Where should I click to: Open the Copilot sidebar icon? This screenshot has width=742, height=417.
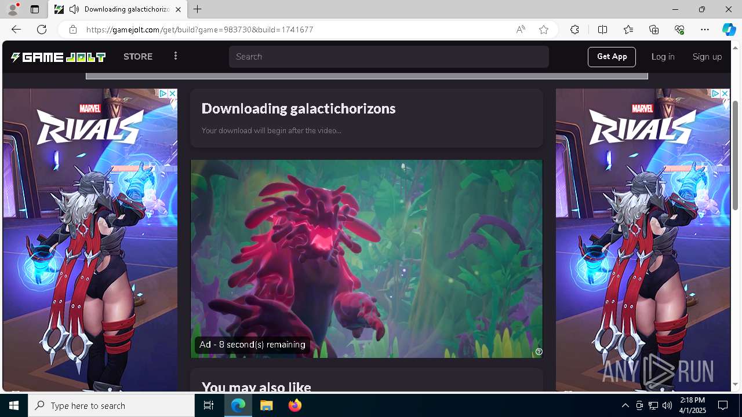(x=729, y=30)
